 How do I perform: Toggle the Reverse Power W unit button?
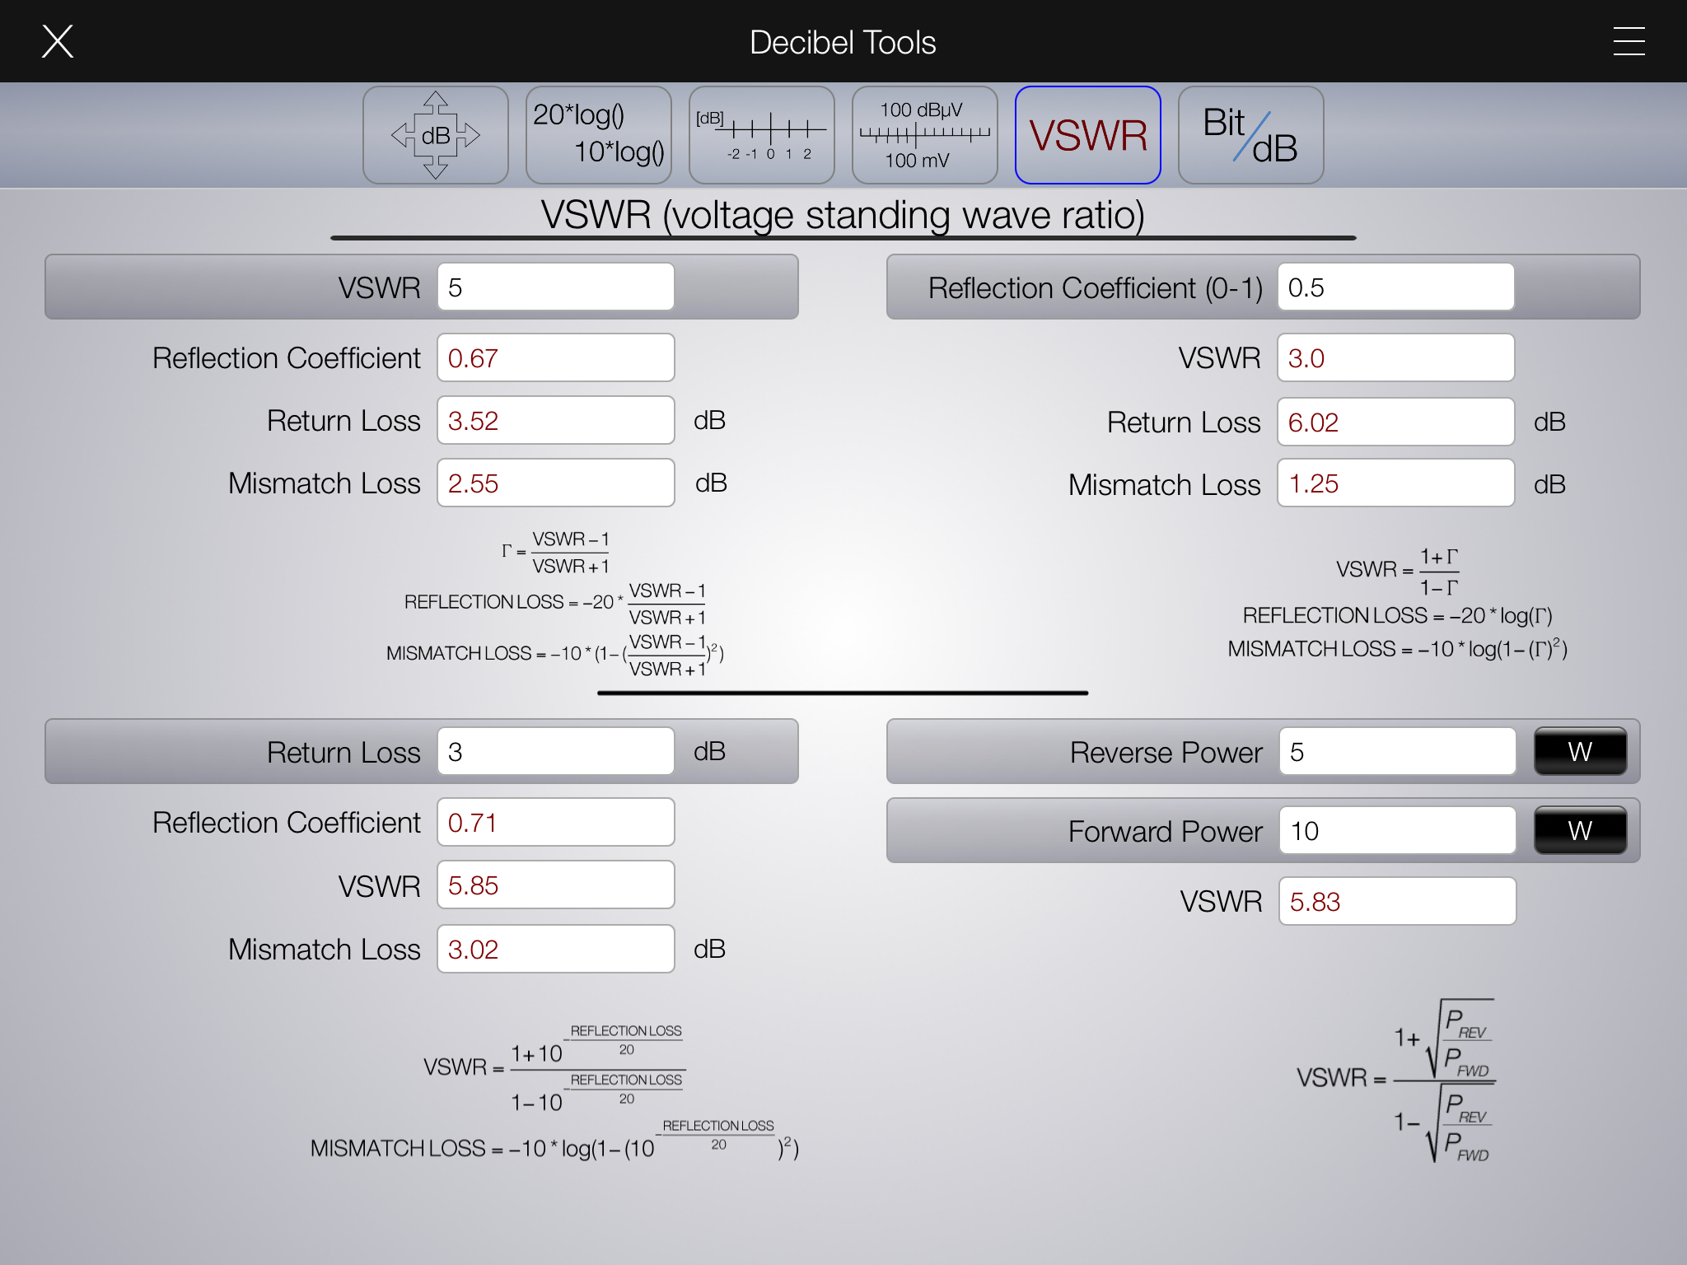tap(1580, 751)
